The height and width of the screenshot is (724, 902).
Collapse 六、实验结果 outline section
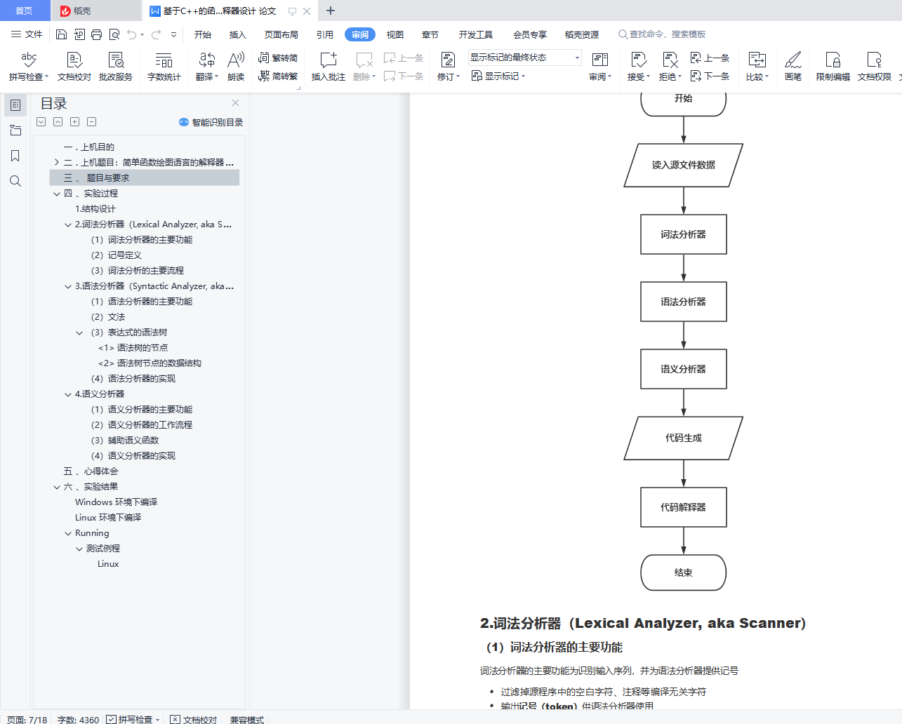coord(57,487)
